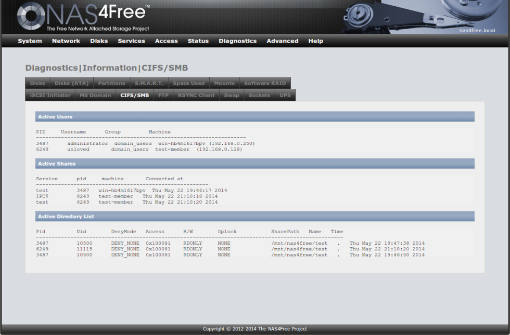Switch to the Software RAID tab
The height and width of the screenshot is (335, 510).
265,83
